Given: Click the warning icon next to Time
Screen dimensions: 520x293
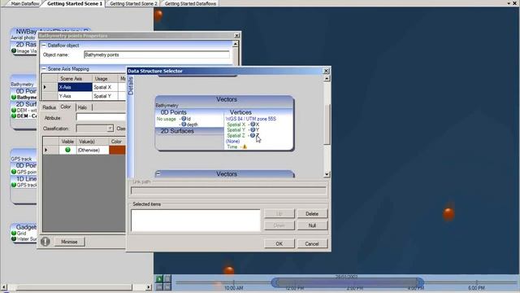Looking at the screenshot, I should point(245,146).
